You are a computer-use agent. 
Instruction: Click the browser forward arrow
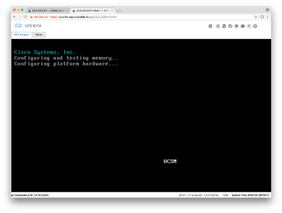(x=20, y=17)
